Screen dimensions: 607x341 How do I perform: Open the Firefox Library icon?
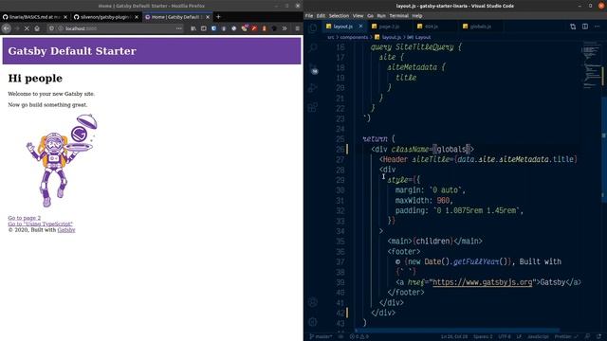[193, 28]
